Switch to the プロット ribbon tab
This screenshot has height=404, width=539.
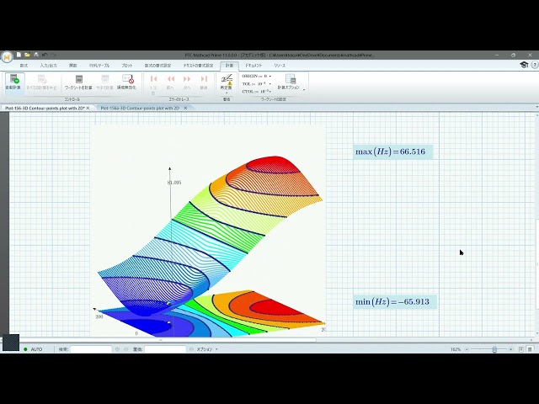(127, 66)
